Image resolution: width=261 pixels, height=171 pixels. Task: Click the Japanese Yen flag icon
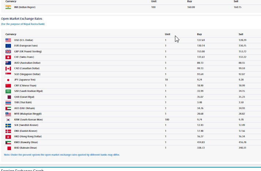[8, 80]
